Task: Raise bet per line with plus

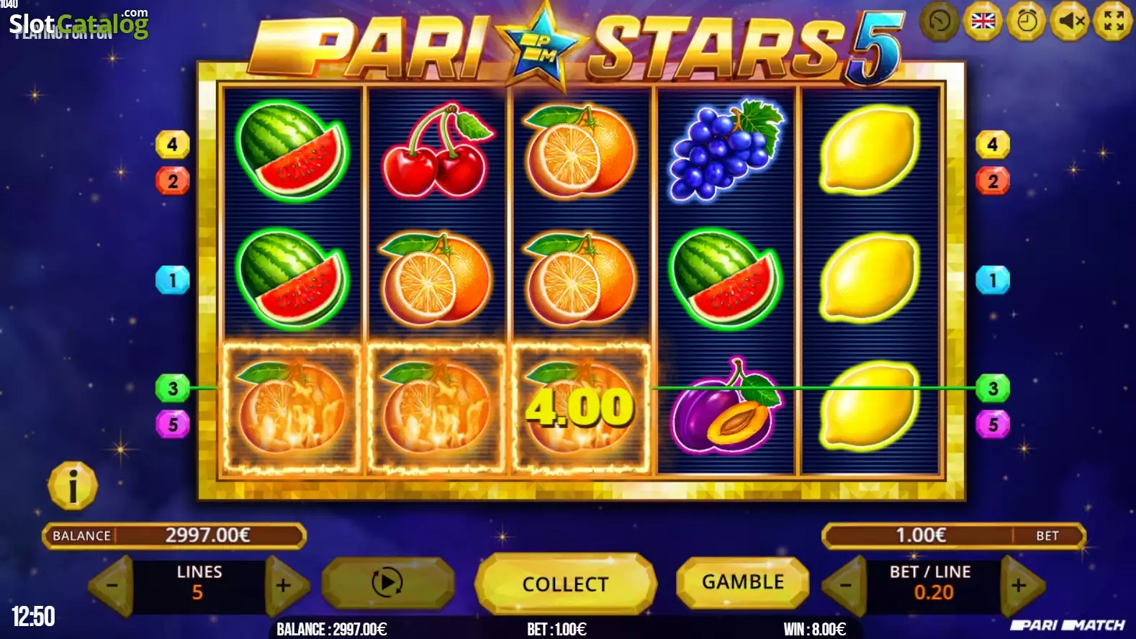Action: click(1020, 586)
